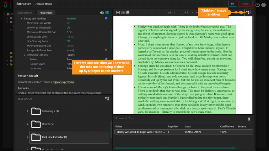
Task: Edit the Minimum Line Width value 0in
Action: tap(69, 23)
